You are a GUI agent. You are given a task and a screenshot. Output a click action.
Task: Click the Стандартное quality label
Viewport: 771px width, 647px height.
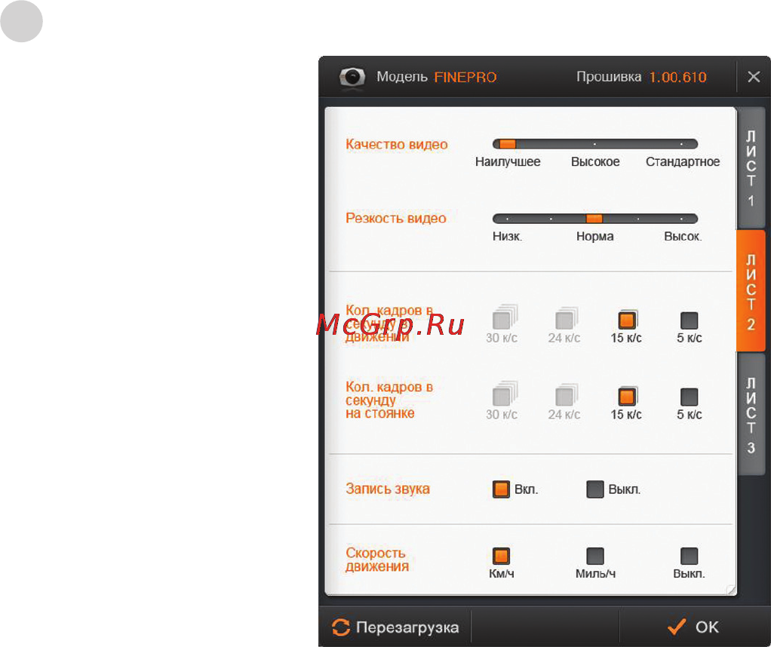coord(683,161)
